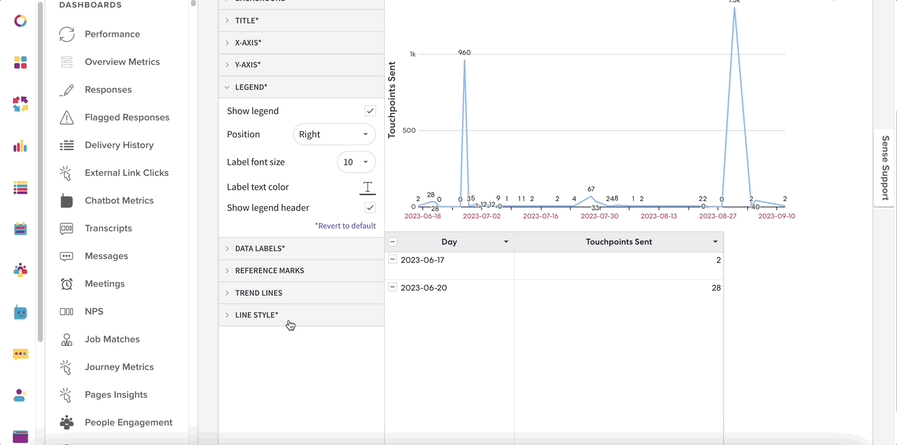Click the 2023-06-18 x-axis label
This screenshot has height=445, width=897.
(423, 216)
